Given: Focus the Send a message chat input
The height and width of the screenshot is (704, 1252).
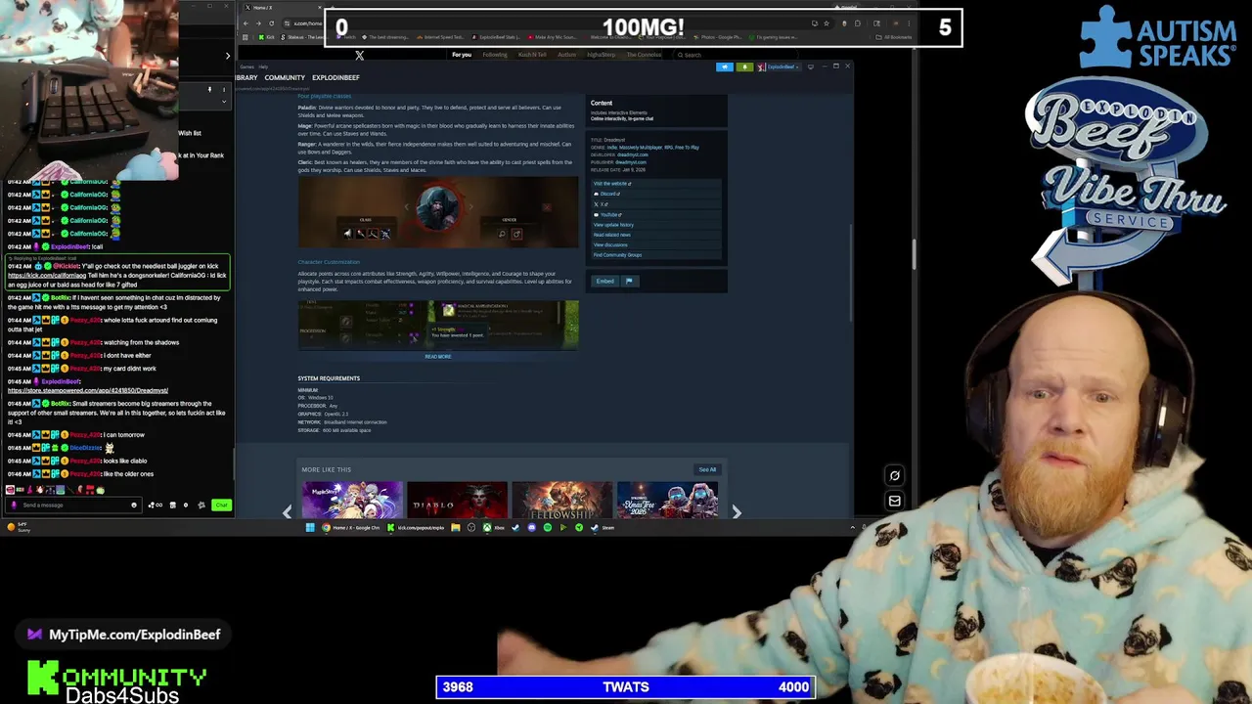Looking at the screenshot, I should 72,505.
